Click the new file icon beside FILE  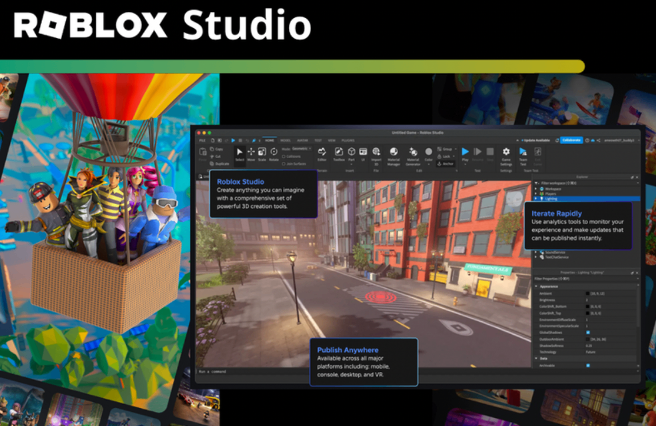pyautogui.click(x=212, y=140)
